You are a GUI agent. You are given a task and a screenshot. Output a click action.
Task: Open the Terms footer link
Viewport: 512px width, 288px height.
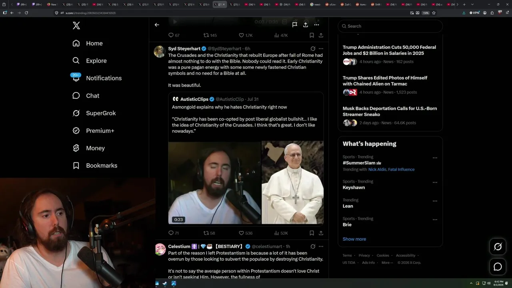[x=347, y=256]
